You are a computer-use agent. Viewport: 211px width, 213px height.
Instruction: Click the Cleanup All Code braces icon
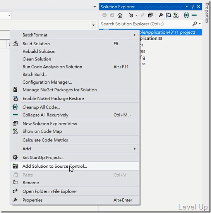15,107
